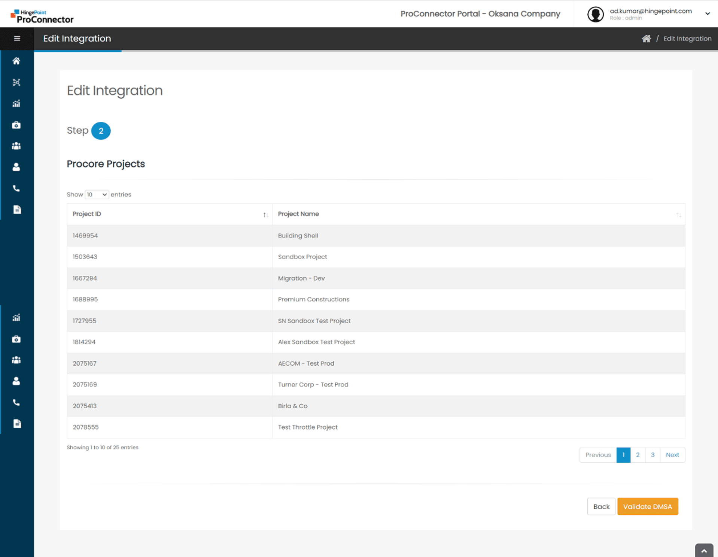Open the team members icon in sidebar
The image size is (718, 557).
click(16, 146)
